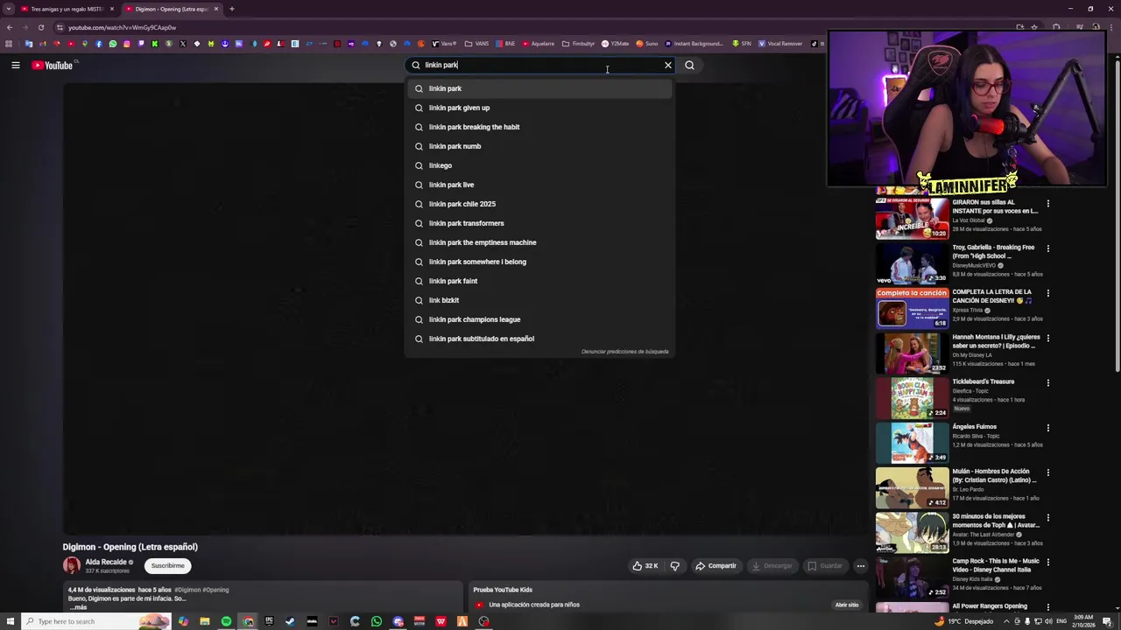Open the Vocal Remover bookmark

tap(779, 44)
